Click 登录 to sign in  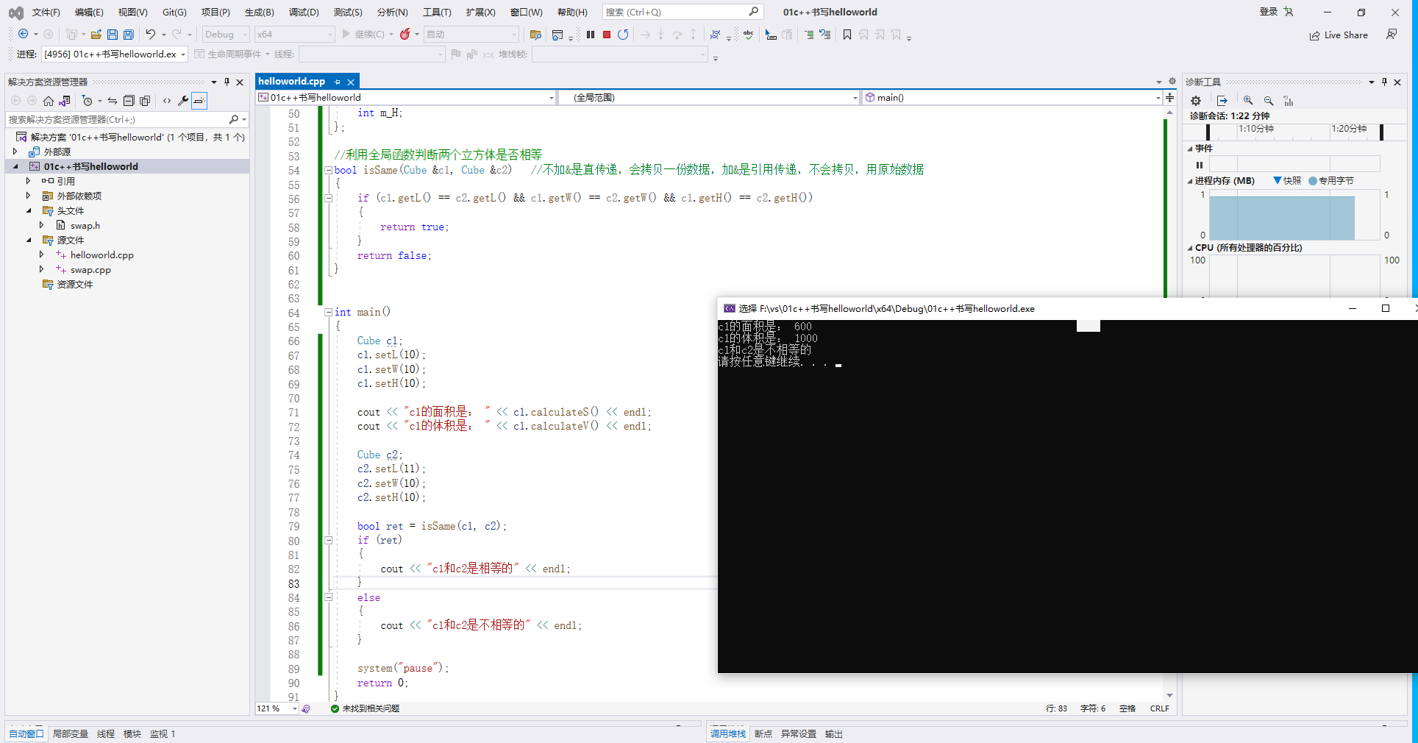1268,12
